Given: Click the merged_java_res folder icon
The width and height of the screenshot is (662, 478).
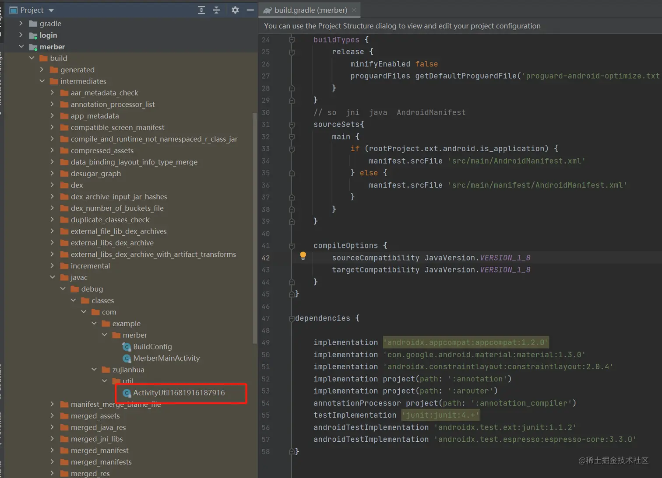Looking at the screenshot, I should point(64,427).
